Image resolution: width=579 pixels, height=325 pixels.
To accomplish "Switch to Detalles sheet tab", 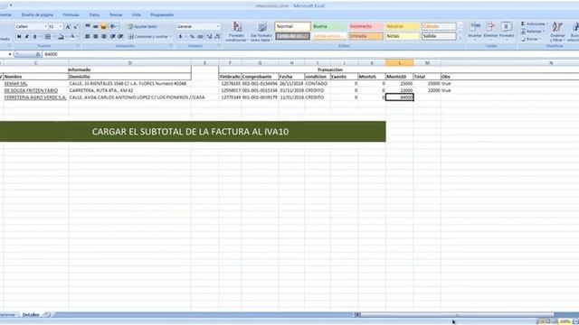I will pyautogui.click(x=31, y=315).
